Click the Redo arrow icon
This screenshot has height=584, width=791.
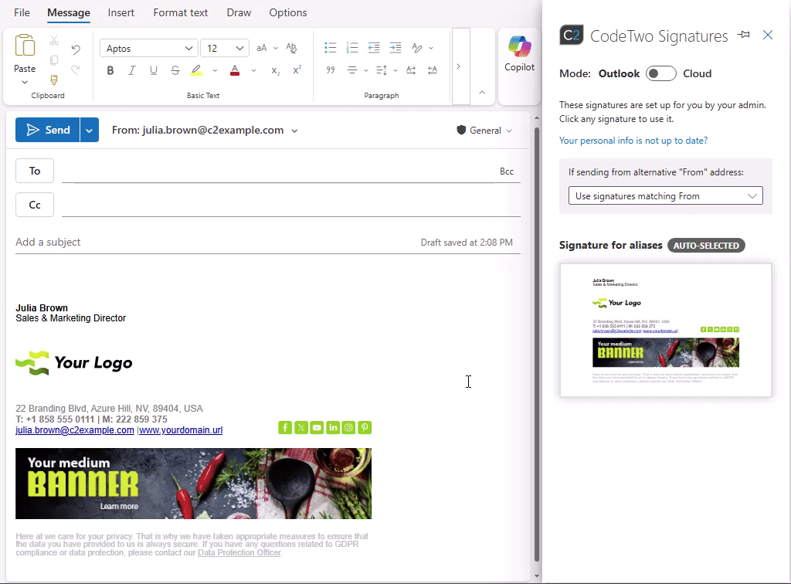[x=76, y=70]
